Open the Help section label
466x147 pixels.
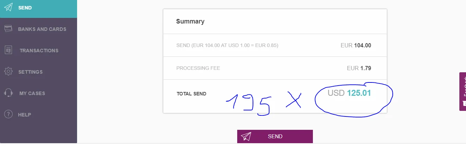[25, 115]
